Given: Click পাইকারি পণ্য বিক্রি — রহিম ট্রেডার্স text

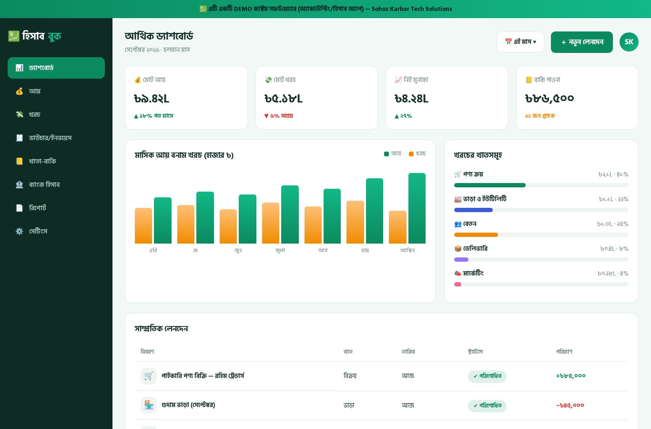Looking at the screenshot, I should 203,376.
